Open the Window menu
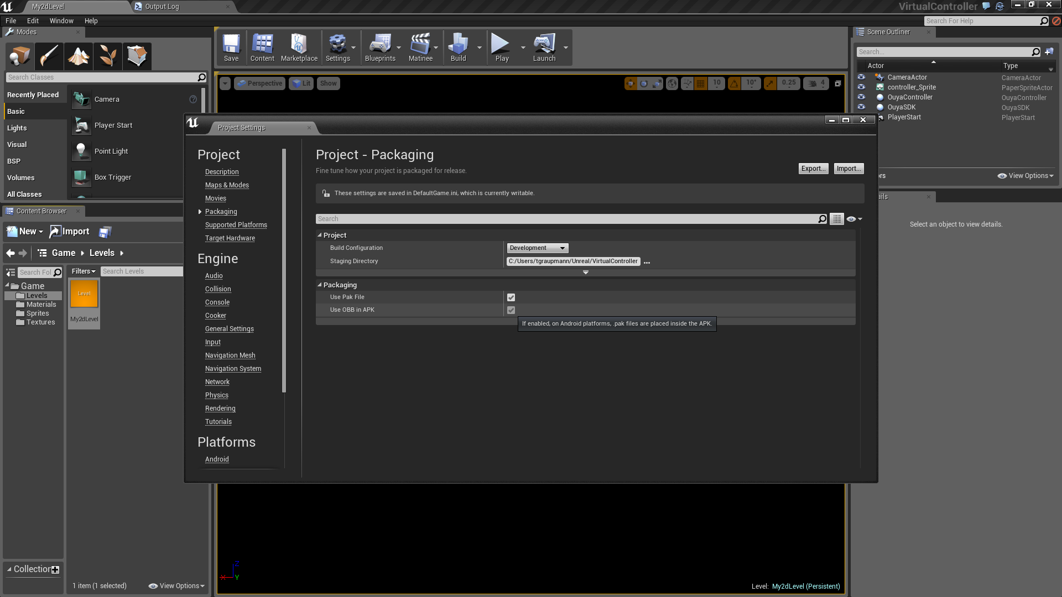Image resolution: width=1062 pixels, height=597 pixels. (61, 21)
